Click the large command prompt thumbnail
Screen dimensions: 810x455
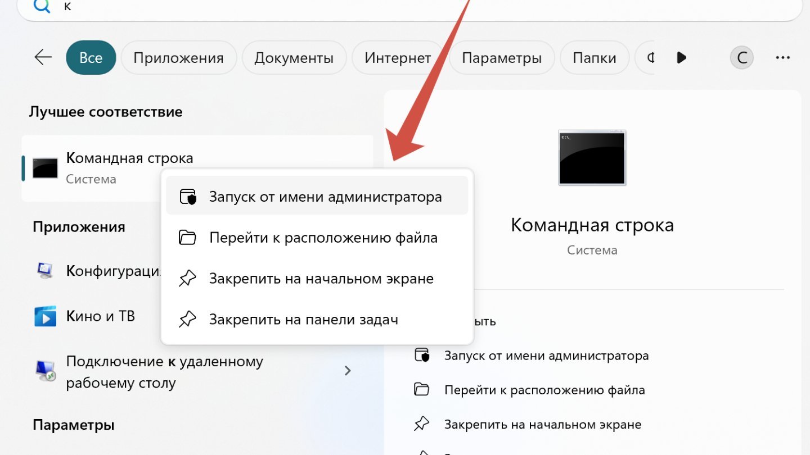pos(592,158)
